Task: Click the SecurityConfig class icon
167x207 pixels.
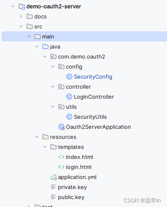Action: (x=69, y=77)
